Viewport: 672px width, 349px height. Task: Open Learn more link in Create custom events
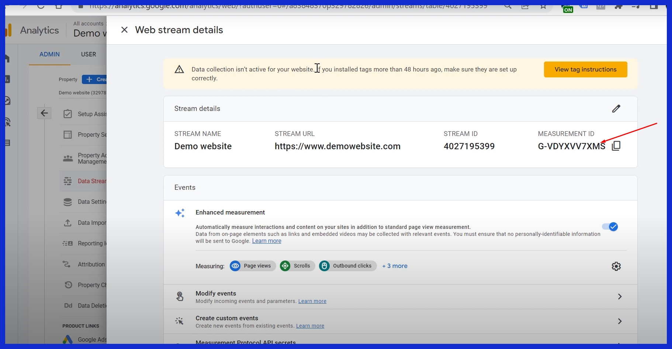pyautogui.click(x=310, y=326)
